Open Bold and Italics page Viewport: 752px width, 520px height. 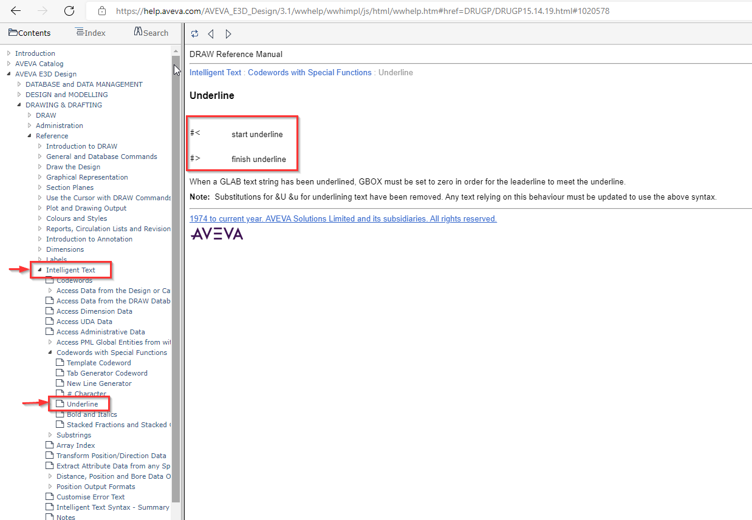(x=92, y=414)
